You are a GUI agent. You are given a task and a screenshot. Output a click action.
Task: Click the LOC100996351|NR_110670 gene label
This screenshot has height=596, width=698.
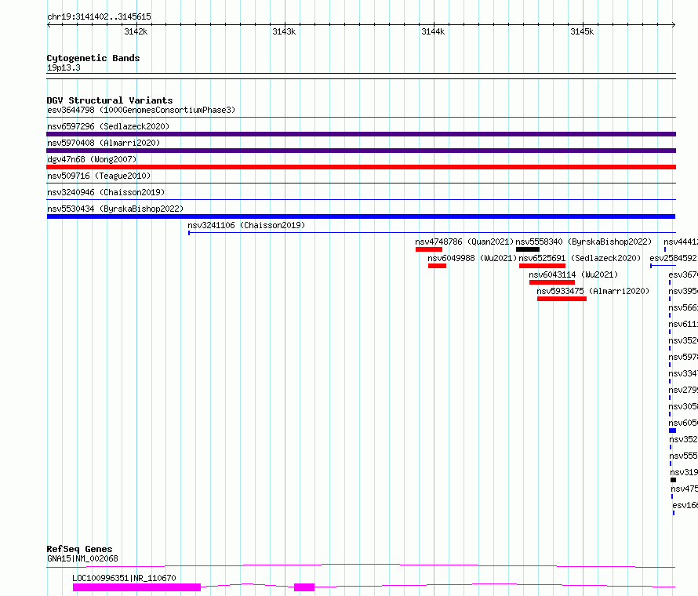[x=124, y=578]
